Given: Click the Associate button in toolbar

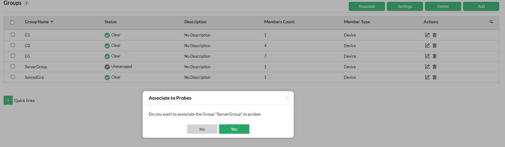Looking at the screenshot, I should pos(367,6).
